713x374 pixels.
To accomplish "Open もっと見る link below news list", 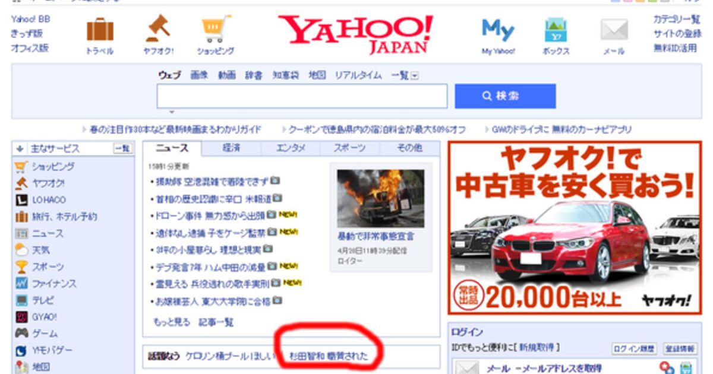I will [171, 322].
